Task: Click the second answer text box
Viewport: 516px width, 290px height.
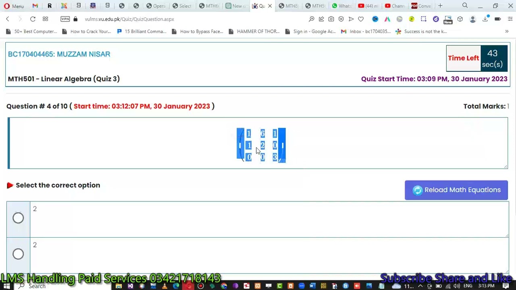Action: pyautogui.click(x=269, y=255)
